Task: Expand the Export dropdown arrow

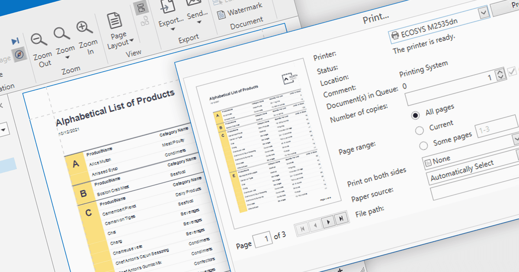Action: 172,30
